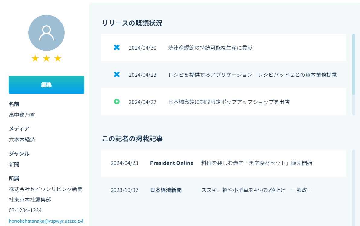Click the phone number 03-1234-1234
The width and height of the screenshot is (360, 226).
[25, 210]
